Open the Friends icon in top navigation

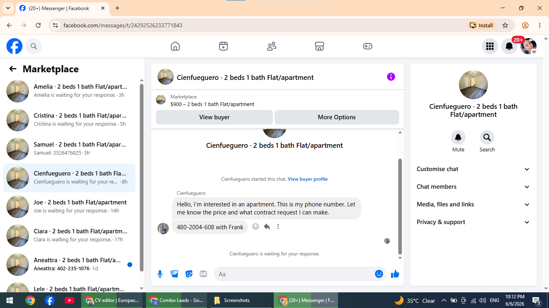pyautogui.click(x=272, y=46)
